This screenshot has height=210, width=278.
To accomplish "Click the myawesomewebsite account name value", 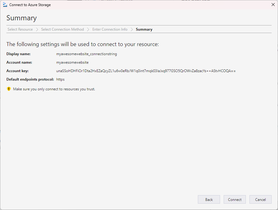I will click(72, 62).
